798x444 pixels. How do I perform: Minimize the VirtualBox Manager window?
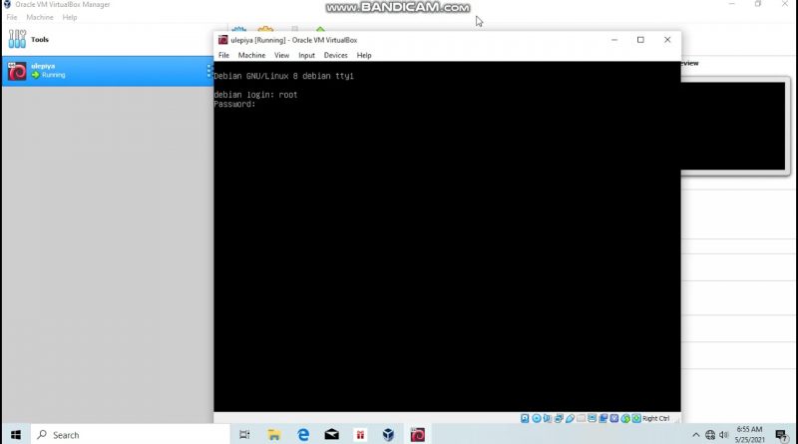(732, 4)
